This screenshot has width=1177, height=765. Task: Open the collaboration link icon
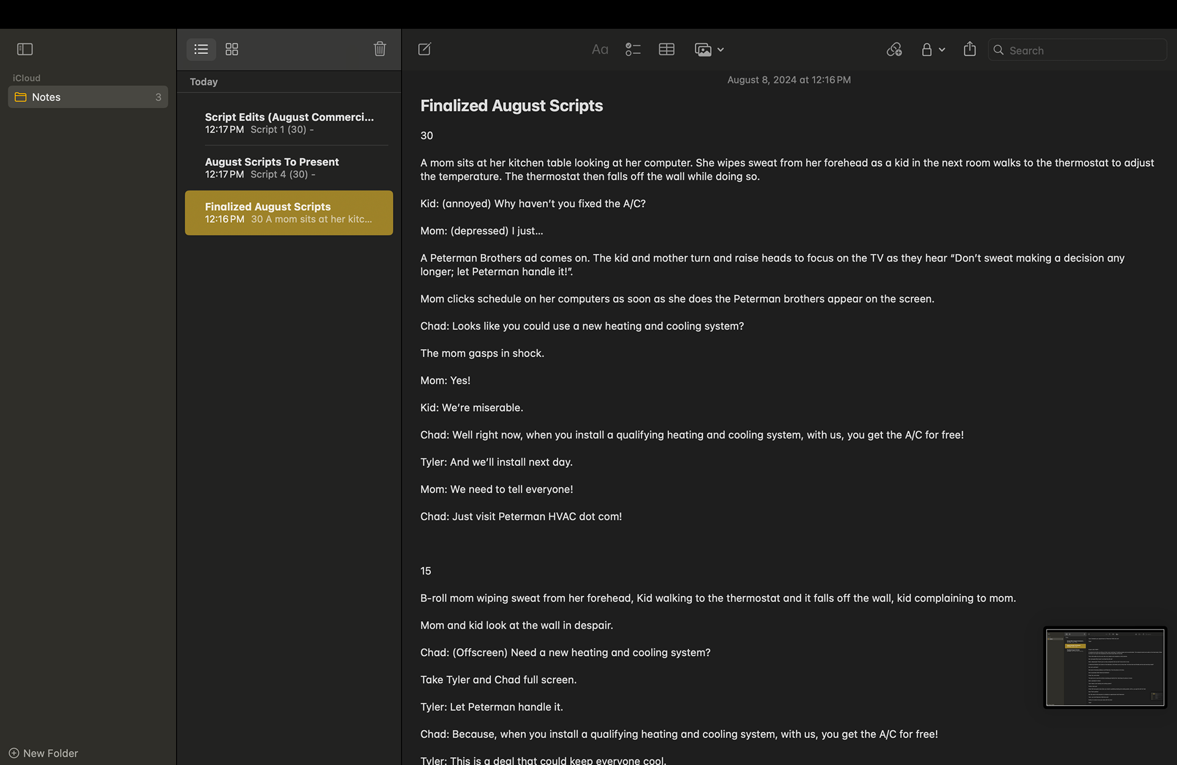(x=894, y=50)
